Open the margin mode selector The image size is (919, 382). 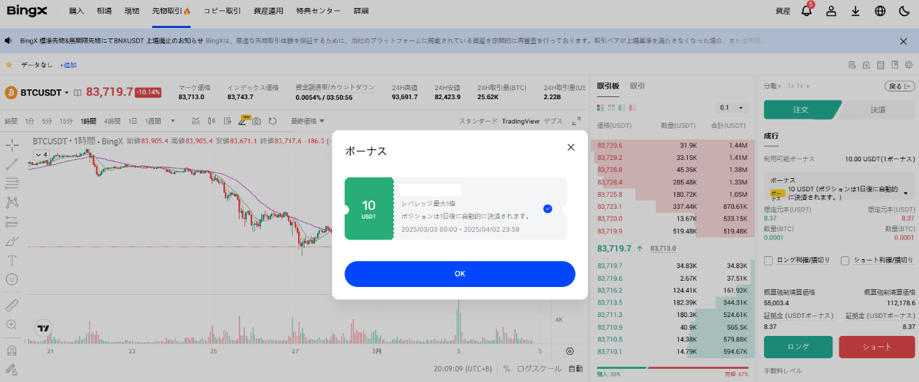(772, 87)
